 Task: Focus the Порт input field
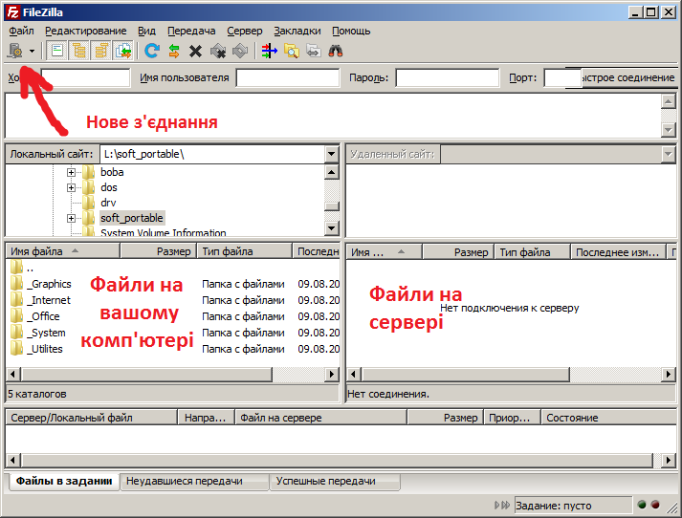(x=561, y=77)
